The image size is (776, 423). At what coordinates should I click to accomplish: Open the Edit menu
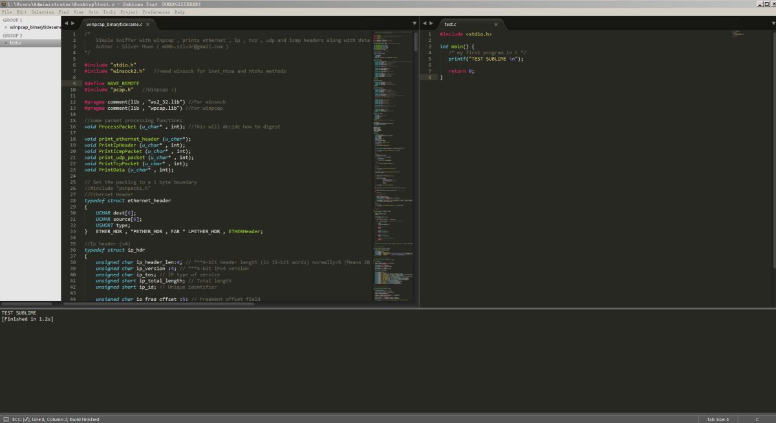pyautogui.click(x=22, y=12)
